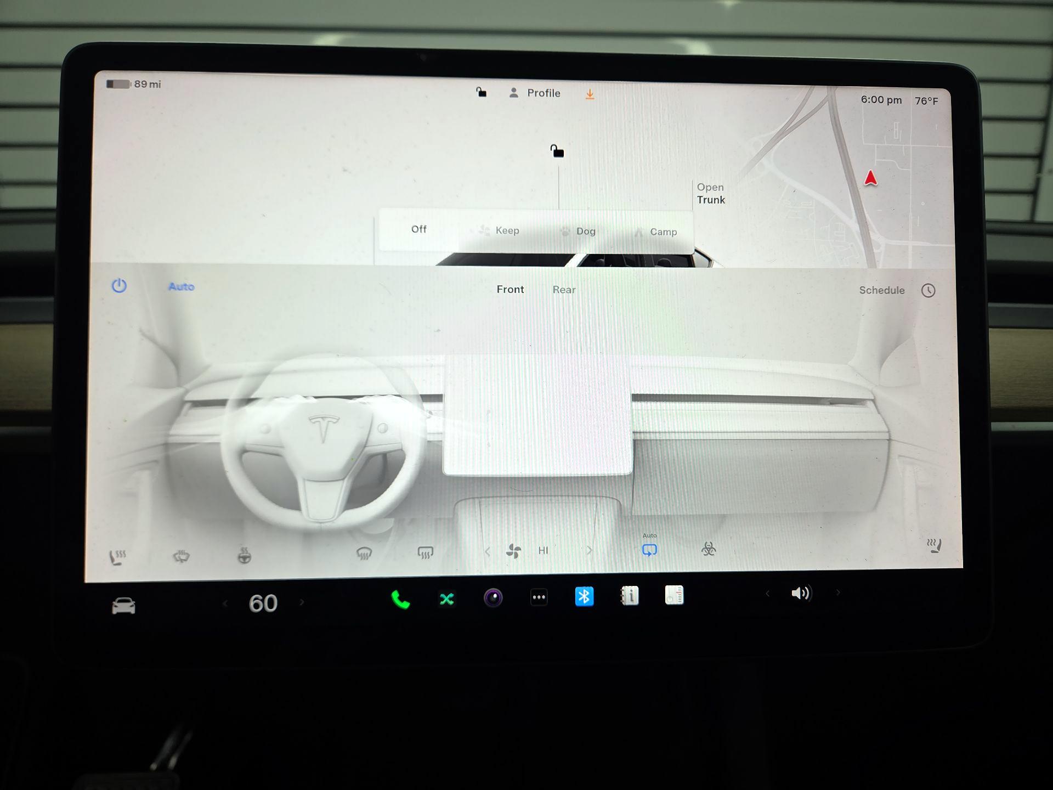The width and height of the screenshot is (1053, 790).
Task: Turn on steering wheel heater
Action: coord(245,556)
